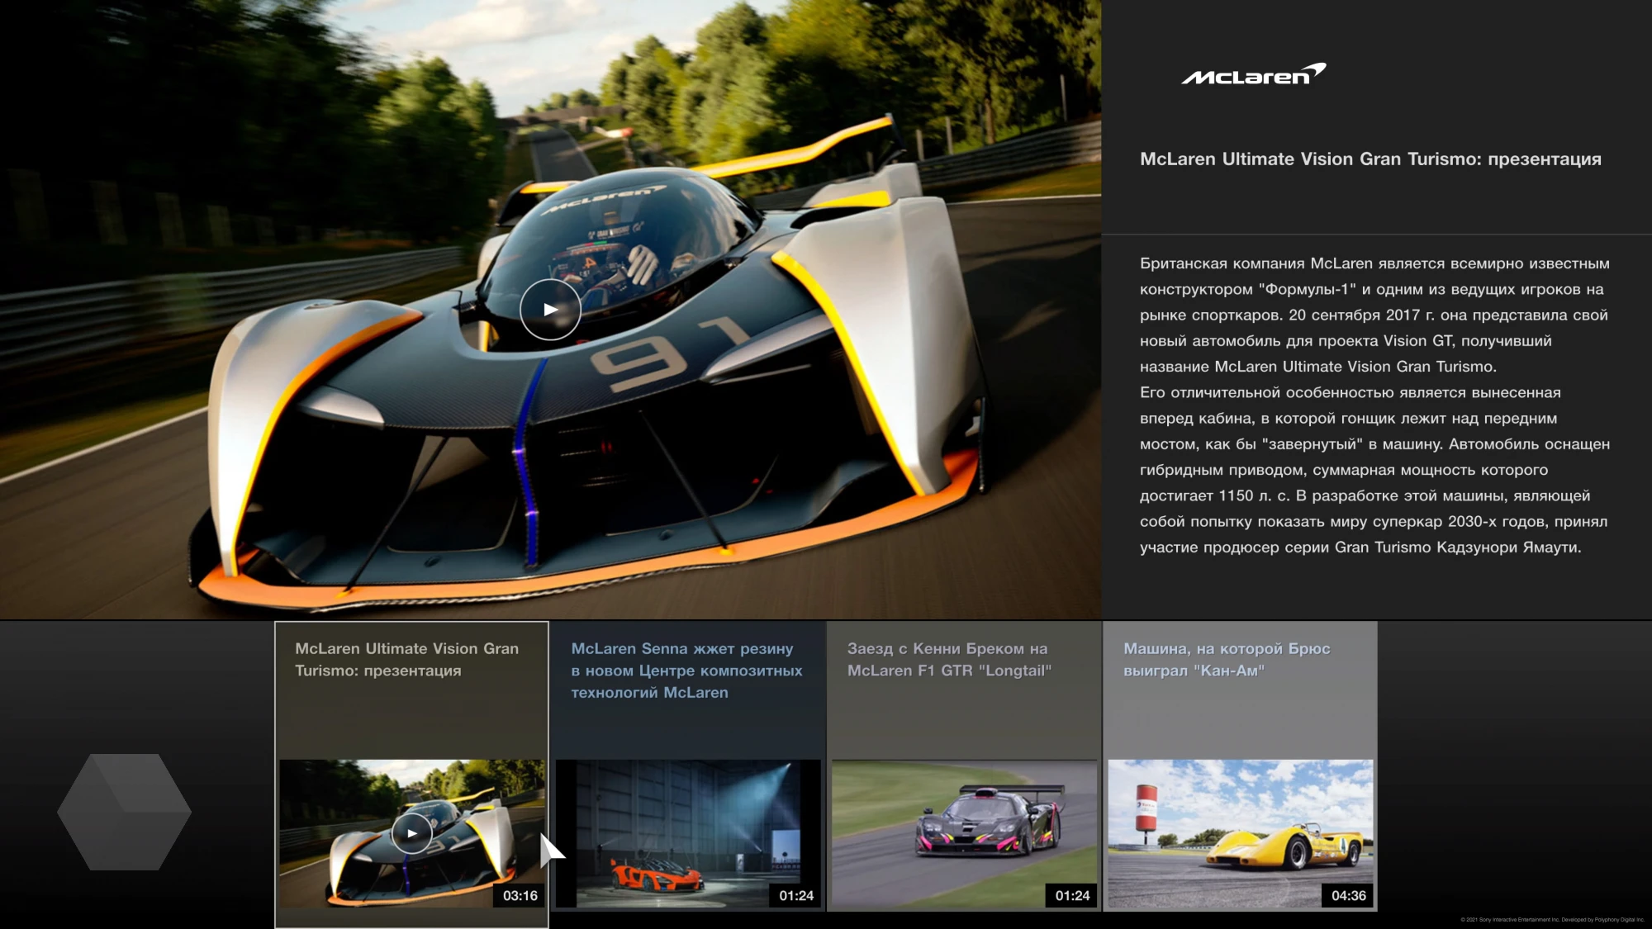Click the description paragraph starting Британская компания McLaren
This screenshot has width=1652, height=929.
point(1374,315)
